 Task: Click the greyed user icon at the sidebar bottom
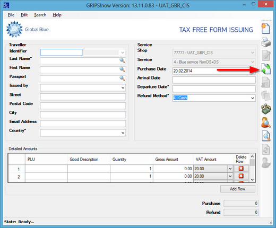(266, 163)
